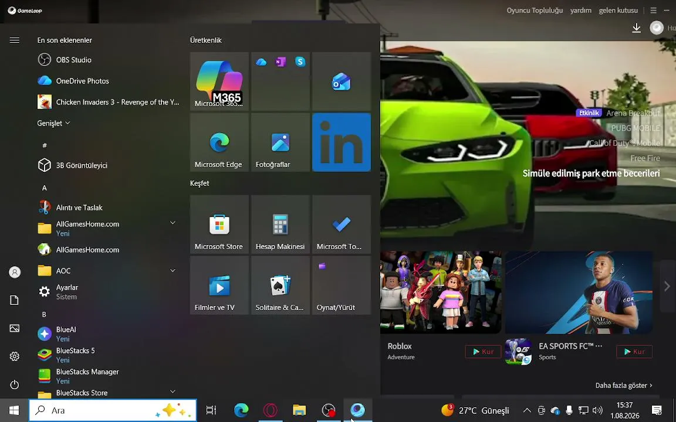Click the Windows Start button

click(14, 410)
